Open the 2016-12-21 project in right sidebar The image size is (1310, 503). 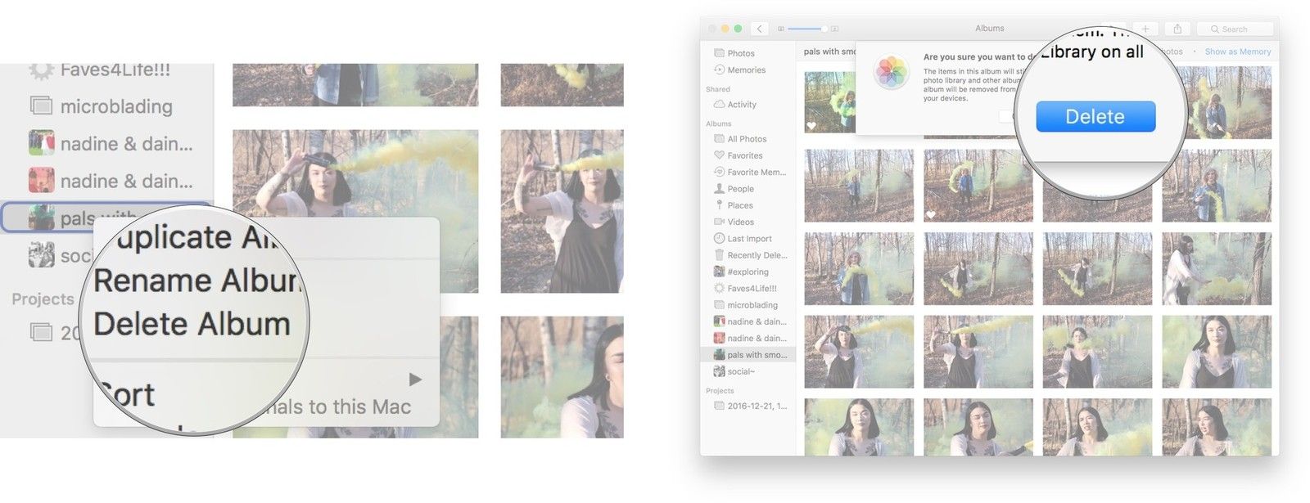point(756,406)
